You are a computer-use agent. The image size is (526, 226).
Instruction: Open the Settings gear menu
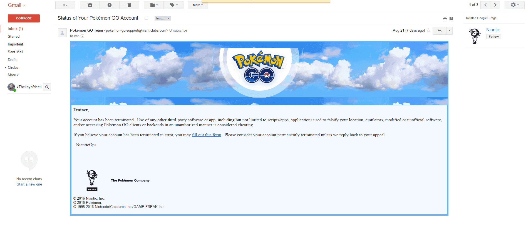tap(515, 5)
